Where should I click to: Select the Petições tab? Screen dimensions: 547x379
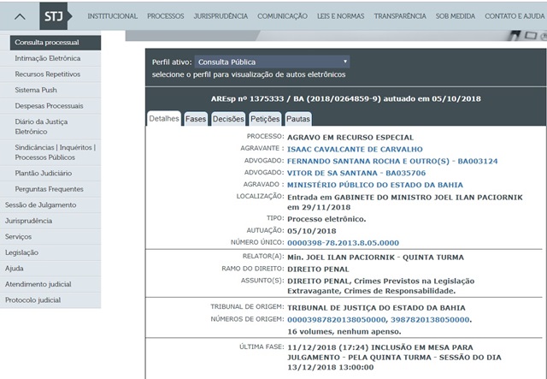265,119
